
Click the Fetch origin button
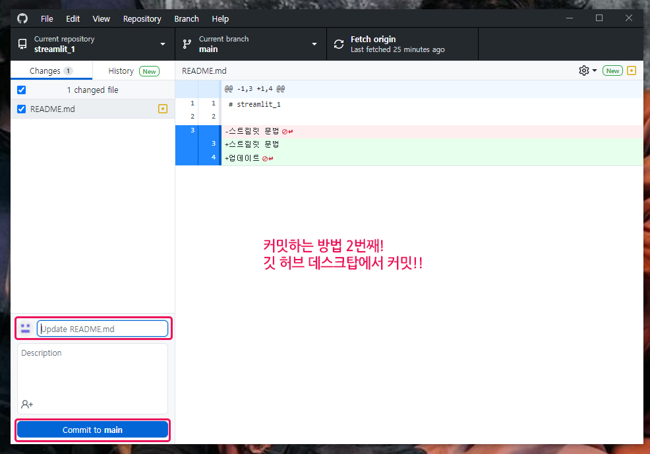(403, 44)
